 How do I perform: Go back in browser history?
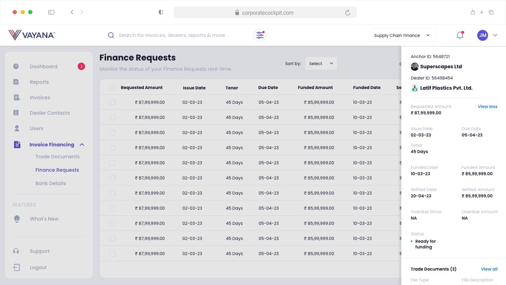coord(72,12)
